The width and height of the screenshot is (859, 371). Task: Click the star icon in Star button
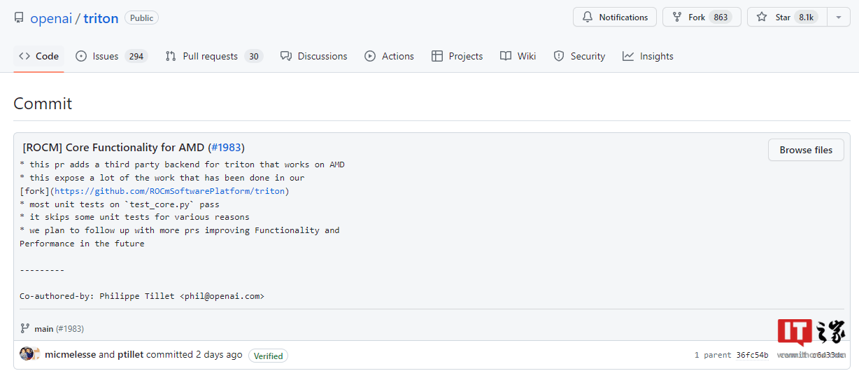pyautogui.click(x=762, y=17)
